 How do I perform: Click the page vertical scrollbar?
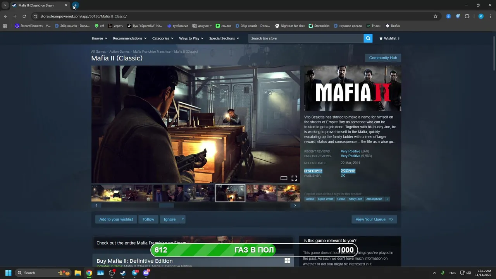point(494,54)
